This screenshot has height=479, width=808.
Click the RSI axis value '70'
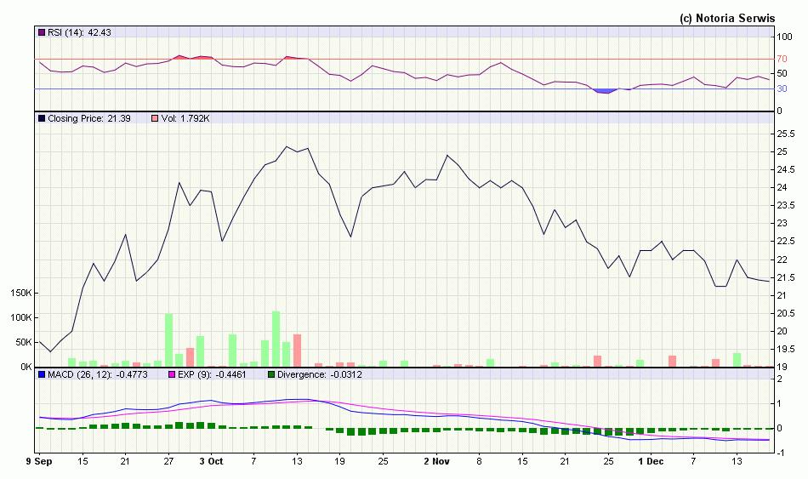pos(782,60)
